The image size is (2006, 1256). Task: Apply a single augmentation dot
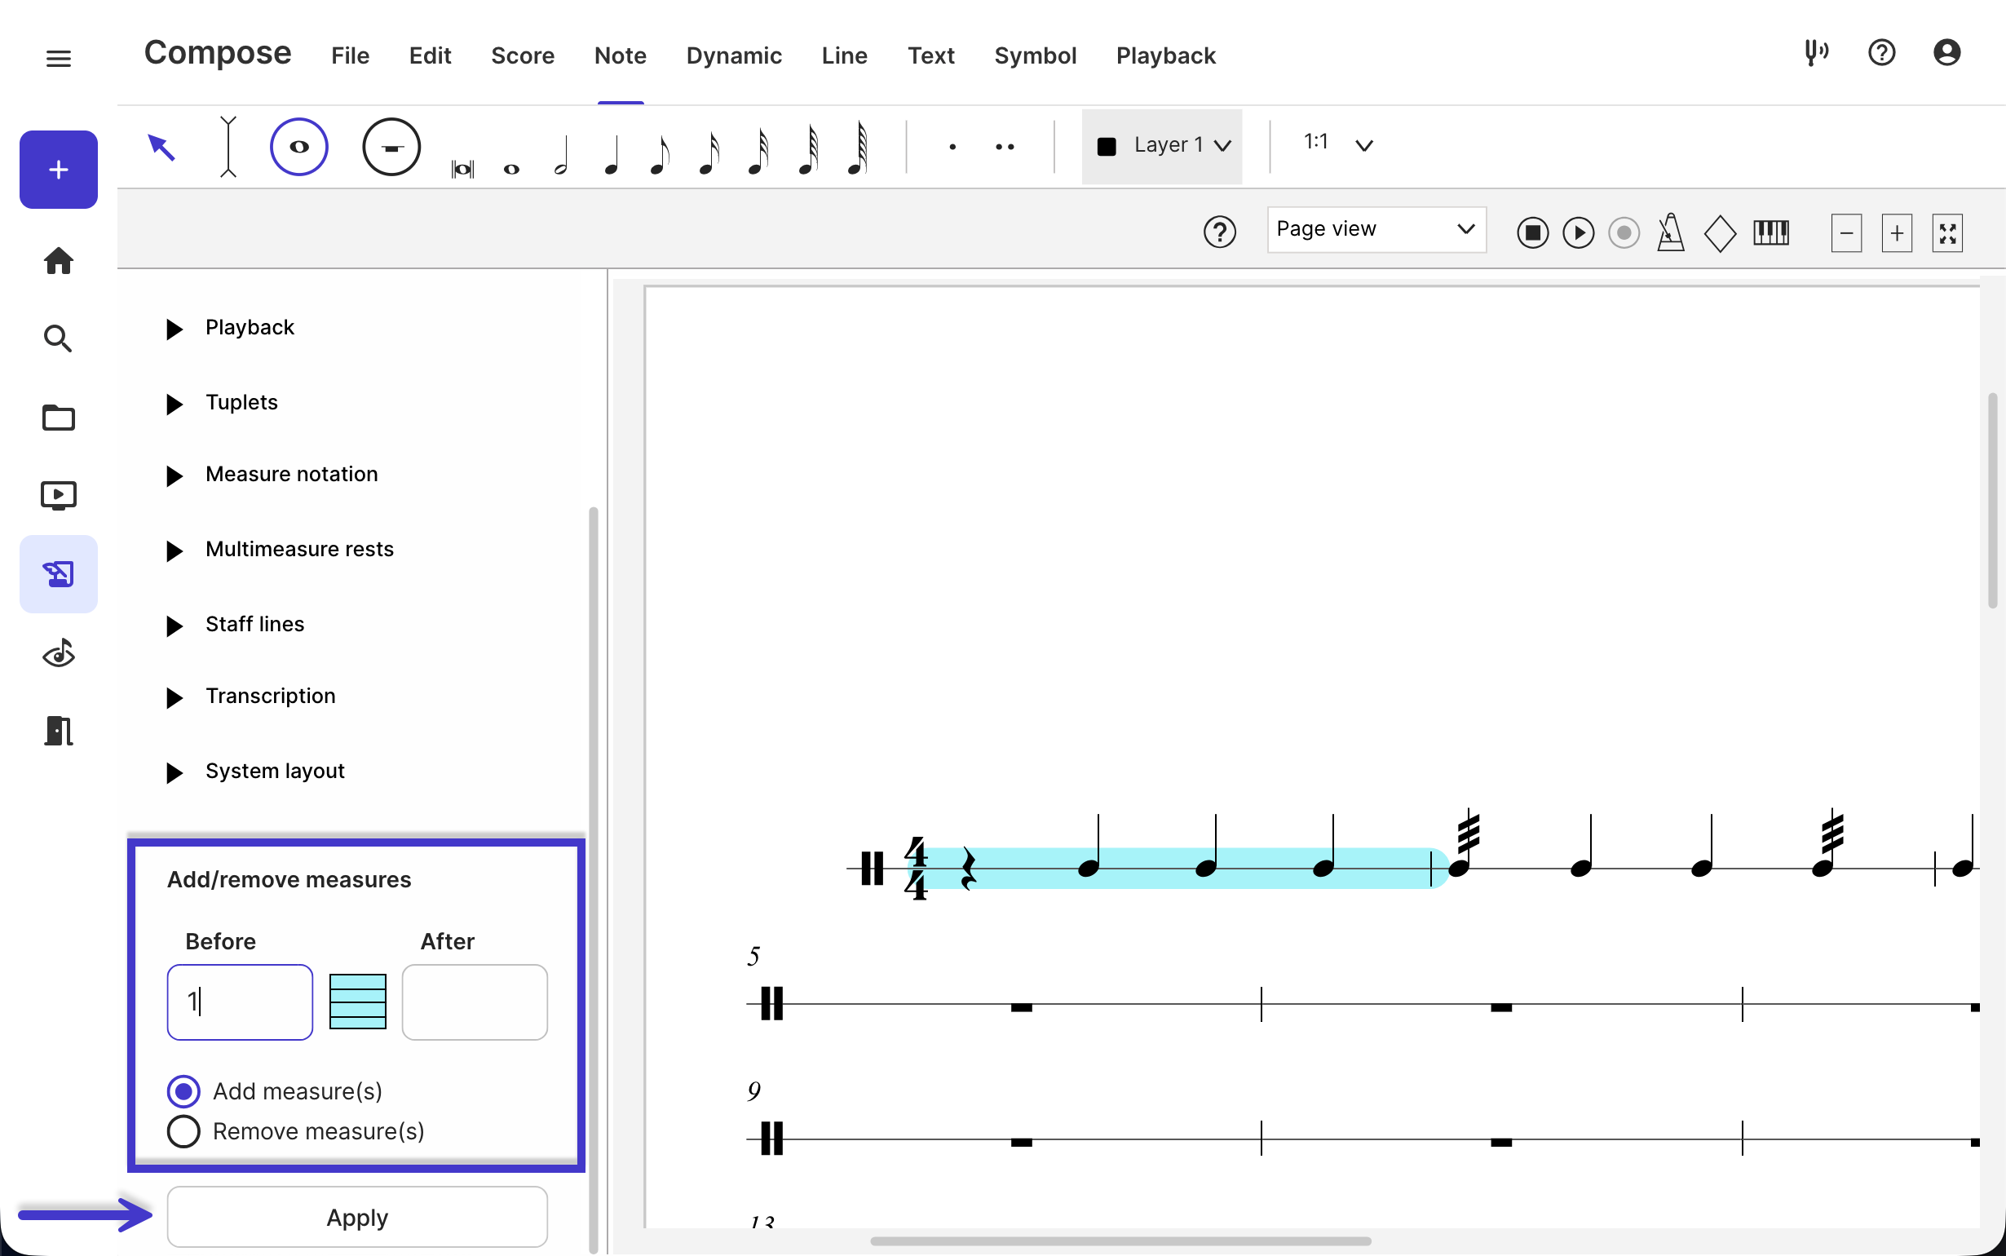click(952, 147)
